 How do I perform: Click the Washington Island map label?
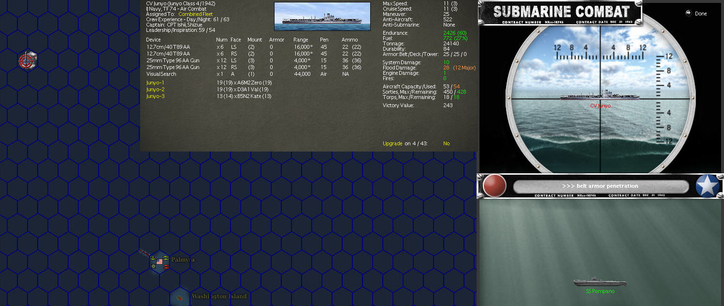tap(219, 296)
